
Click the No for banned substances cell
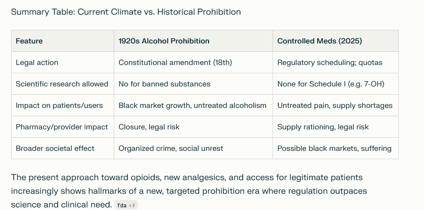[x=193, y=84]
